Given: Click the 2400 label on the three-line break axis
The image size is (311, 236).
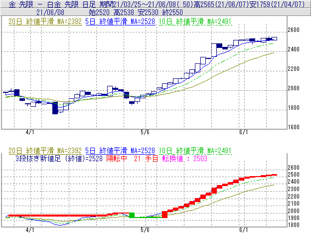Looking at the screenshot, I should point(294,182).
